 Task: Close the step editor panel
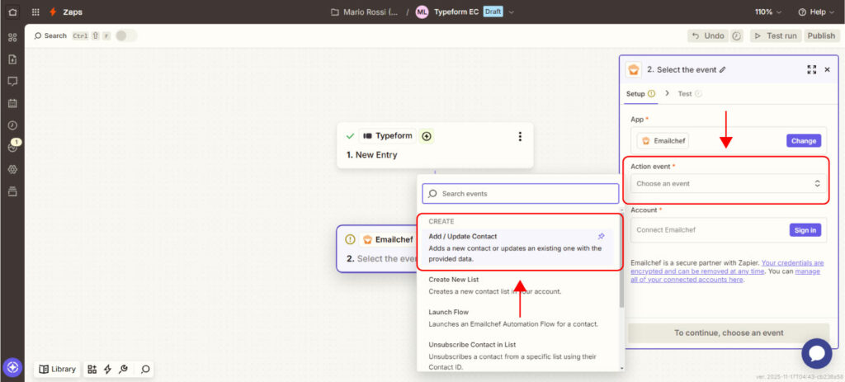[x=827, y=69]
